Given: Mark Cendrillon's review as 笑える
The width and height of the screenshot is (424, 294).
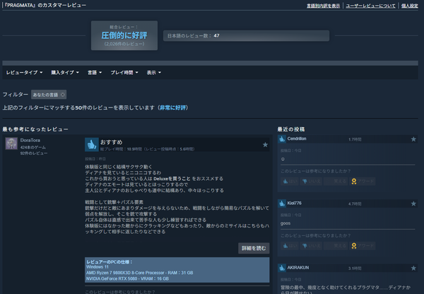Looking at the screenshot, I should [x=336, y=181].
